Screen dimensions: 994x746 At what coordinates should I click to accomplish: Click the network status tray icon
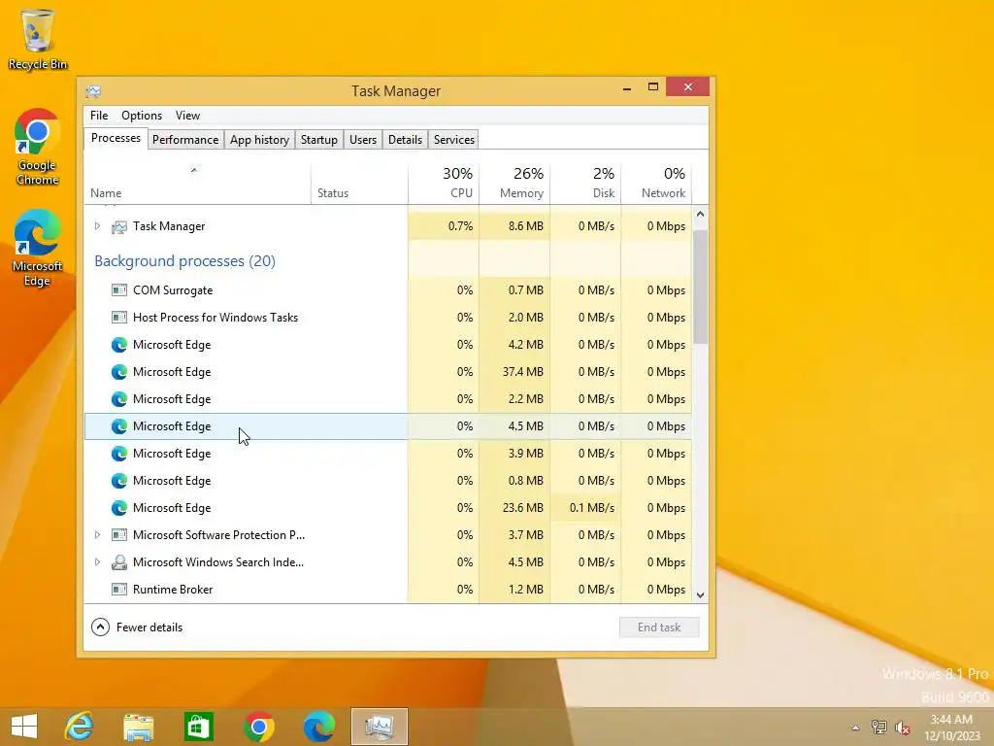point(879,727)
